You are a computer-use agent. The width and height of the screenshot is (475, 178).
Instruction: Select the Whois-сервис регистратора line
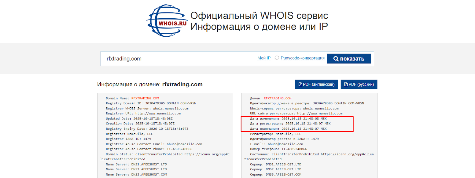pos(294,109)
